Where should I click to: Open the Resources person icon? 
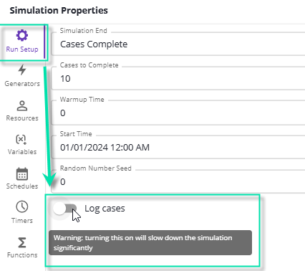click(22, 105)
